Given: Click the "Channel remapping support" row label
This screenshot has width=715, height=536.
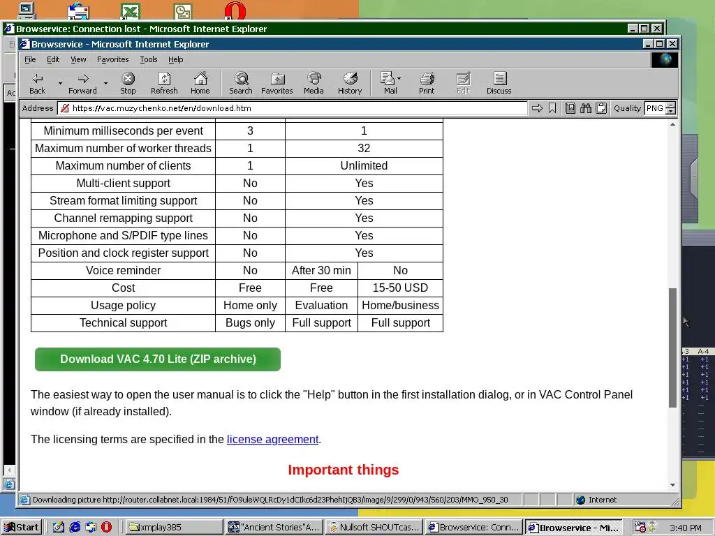Looking at the screenshot, I should coord(123,218).
